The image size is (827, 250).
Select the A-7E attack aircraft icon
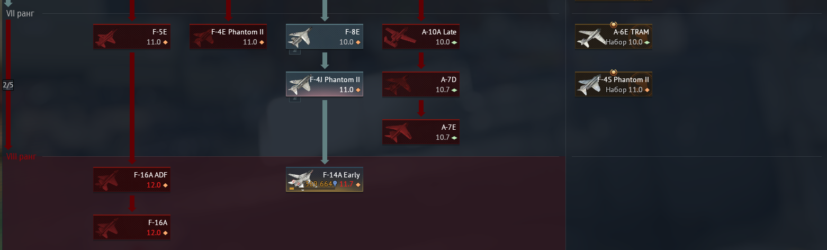click(x=397, y=132)
